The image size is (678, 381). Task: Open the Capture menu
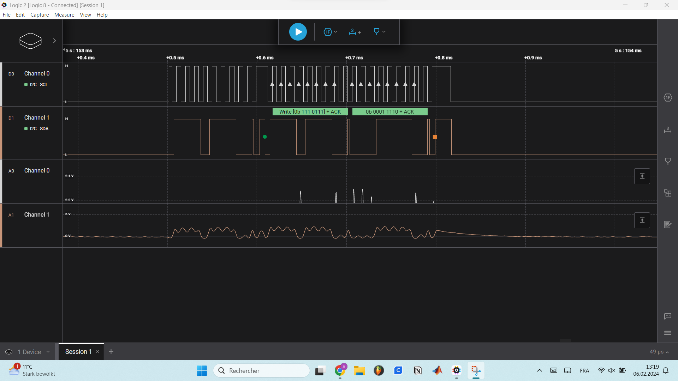(x=40, y=14)
